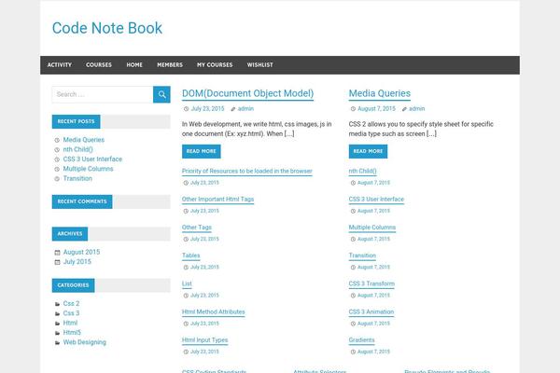560x373 pixels.
Task: Click folder icon beside Html5
Action: pos(57,333)
